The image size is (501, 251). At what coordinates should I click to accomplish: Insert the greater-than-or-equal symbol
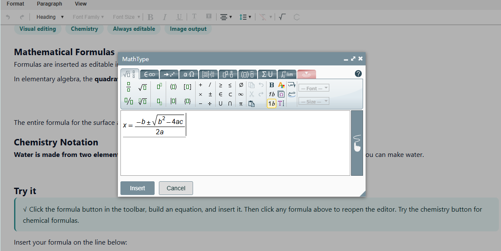point(220,85)
